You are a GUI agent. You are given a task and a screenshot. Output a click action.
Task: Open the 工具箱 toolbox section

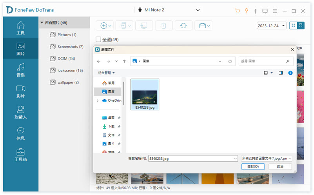pos(20,155)
